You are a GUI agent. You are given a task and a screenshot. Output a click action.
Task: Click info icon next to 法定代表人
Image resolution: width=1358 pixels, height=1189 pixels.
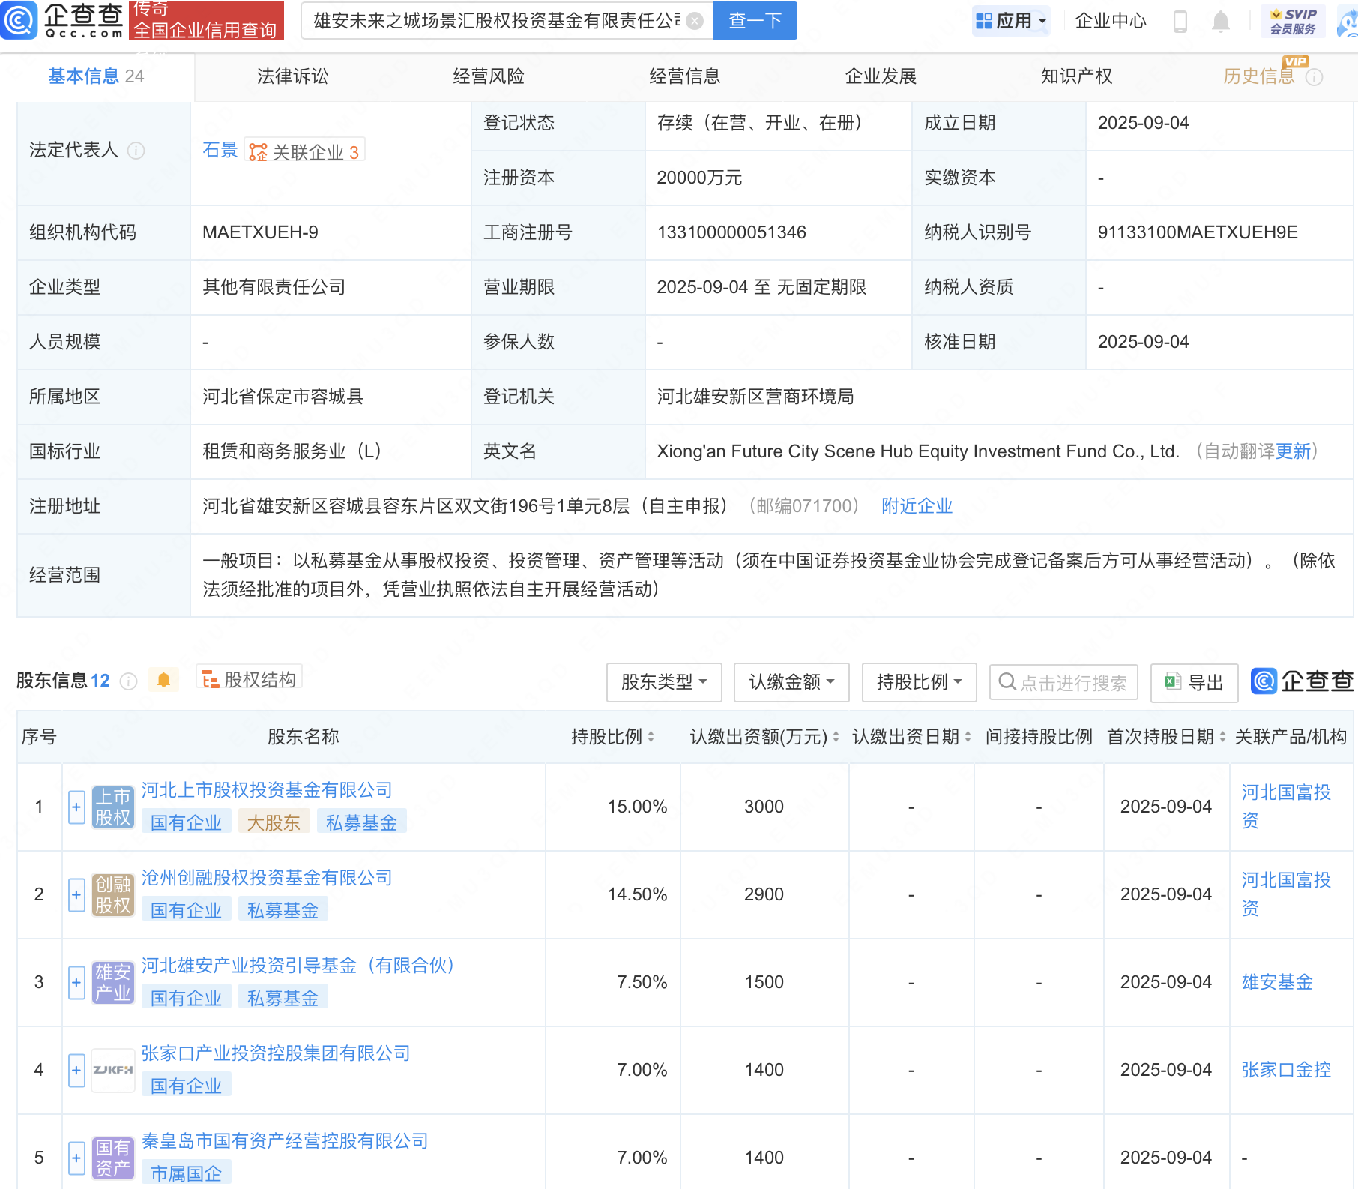[x=136, y=151]
